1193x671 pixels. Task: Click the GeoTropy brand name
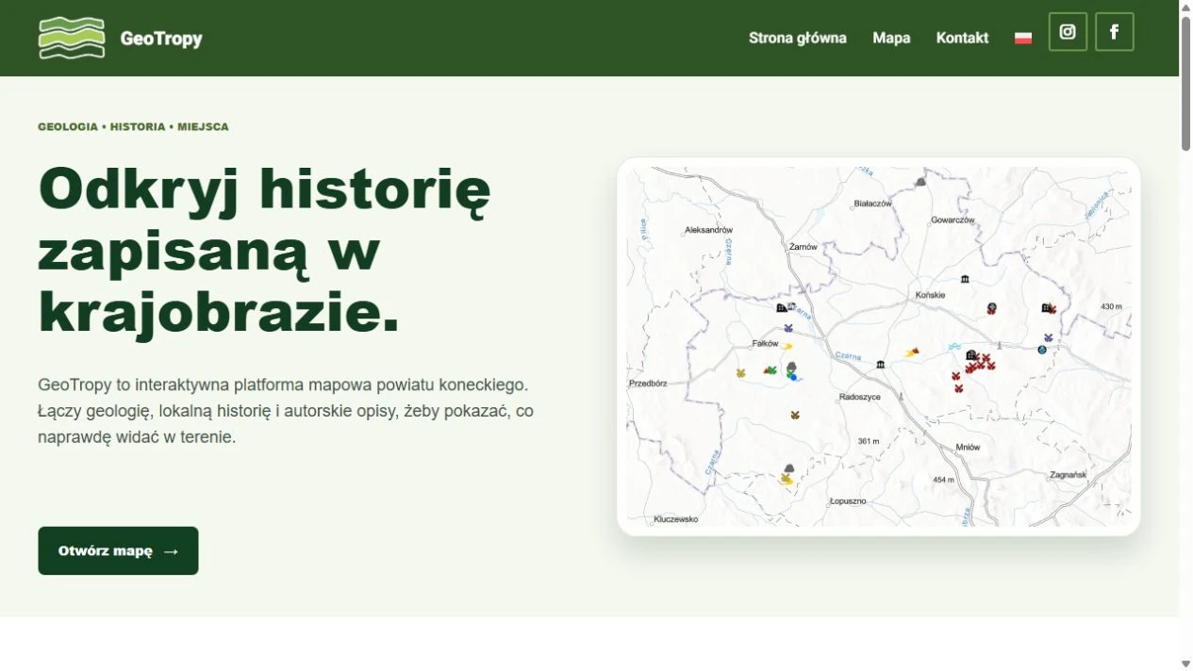[x=161, y=39]
